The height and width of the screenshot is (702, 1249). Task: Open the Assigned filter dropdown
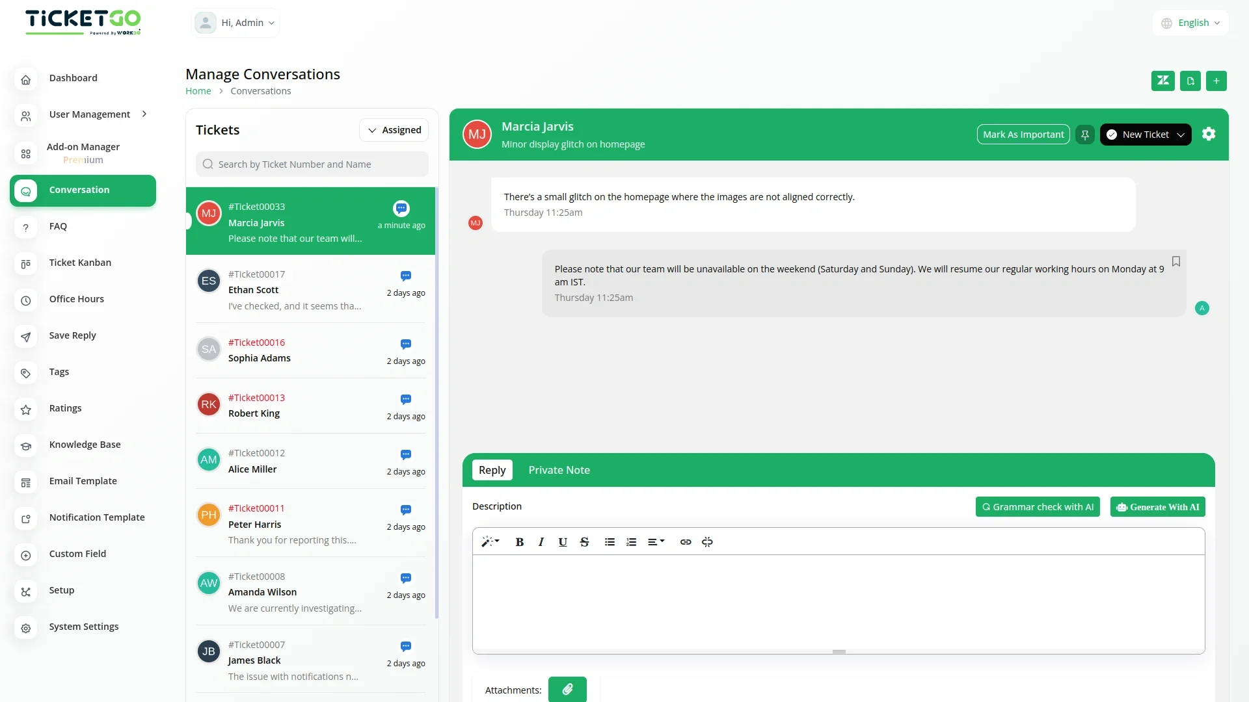(394, 130)
